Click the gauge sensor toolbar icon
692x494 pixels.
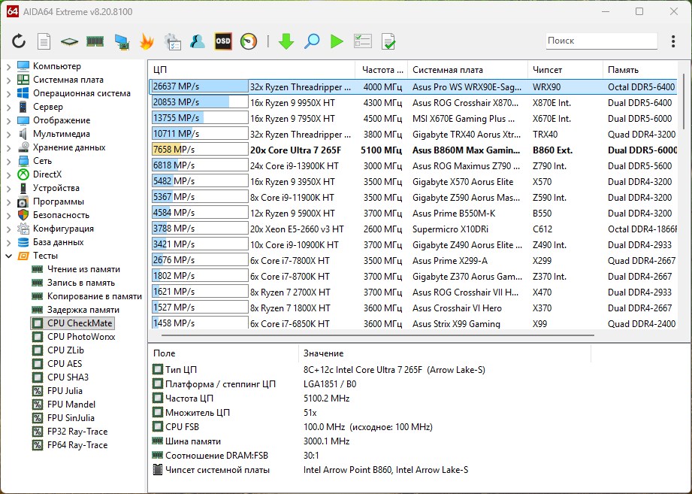pyautogui.click(x=249, y=41)
